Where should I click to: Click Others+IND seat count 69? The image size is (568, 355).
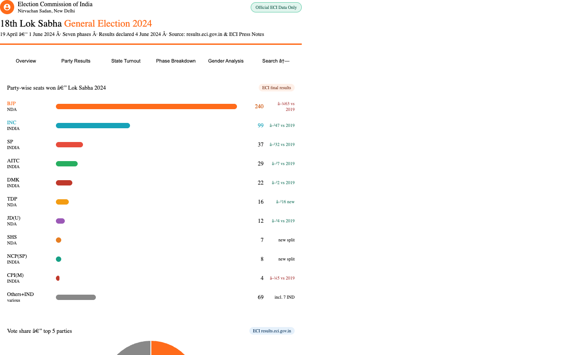pyautogui.click(x=260, y=297)
